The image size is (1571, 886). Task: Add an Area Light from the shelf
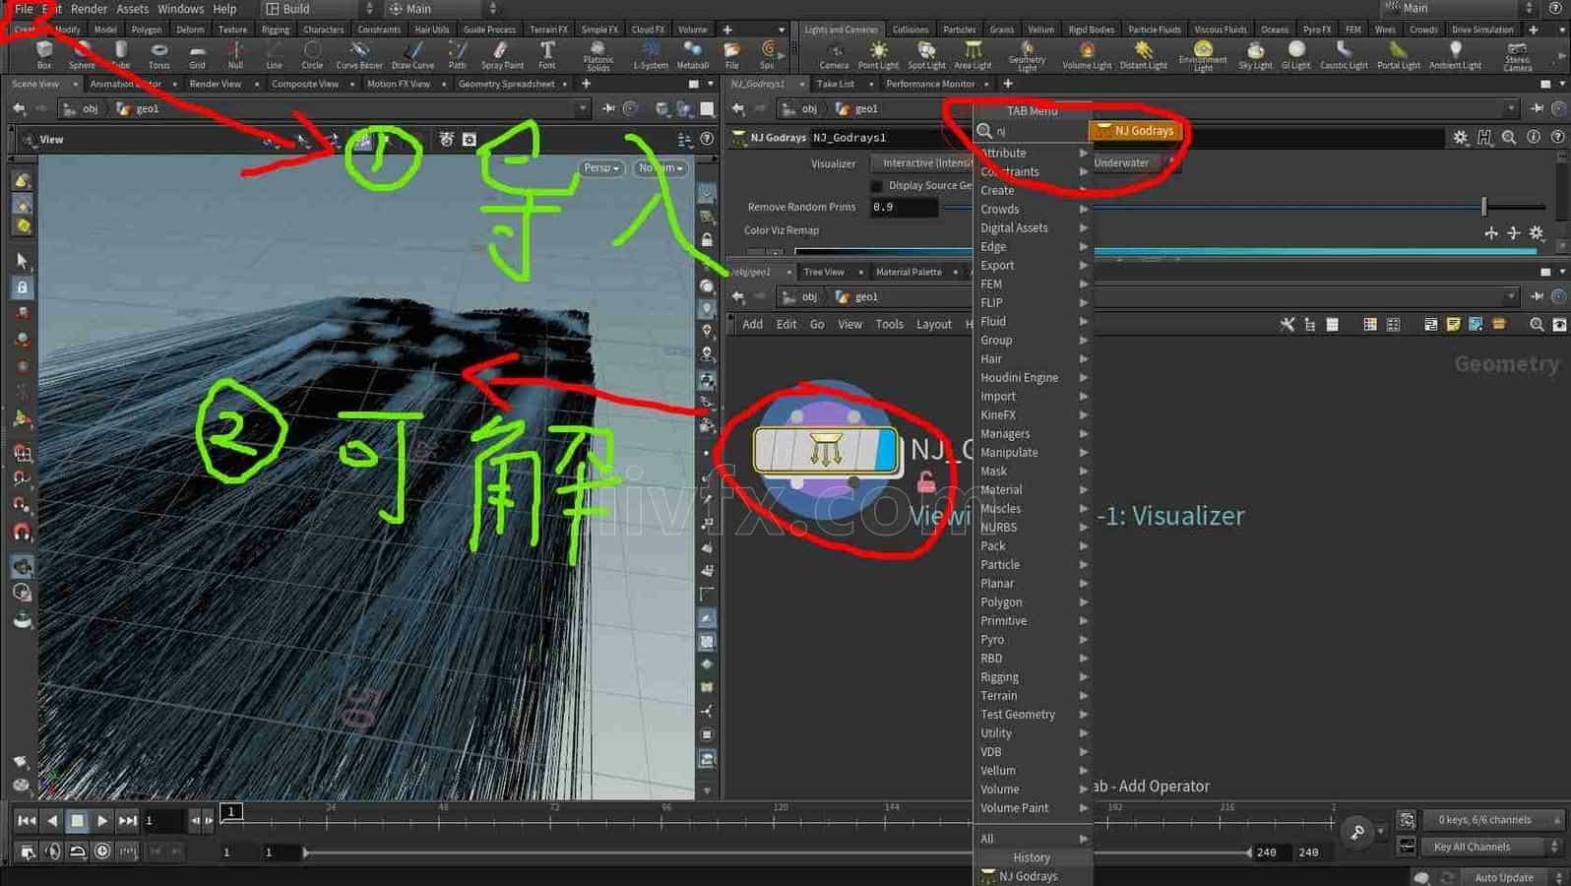[973, 55]
